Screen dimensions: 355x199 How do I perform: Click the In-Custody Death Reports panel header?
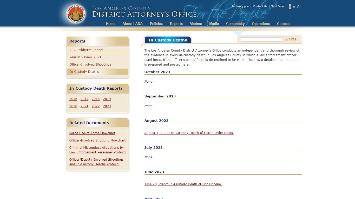point(98,88)
